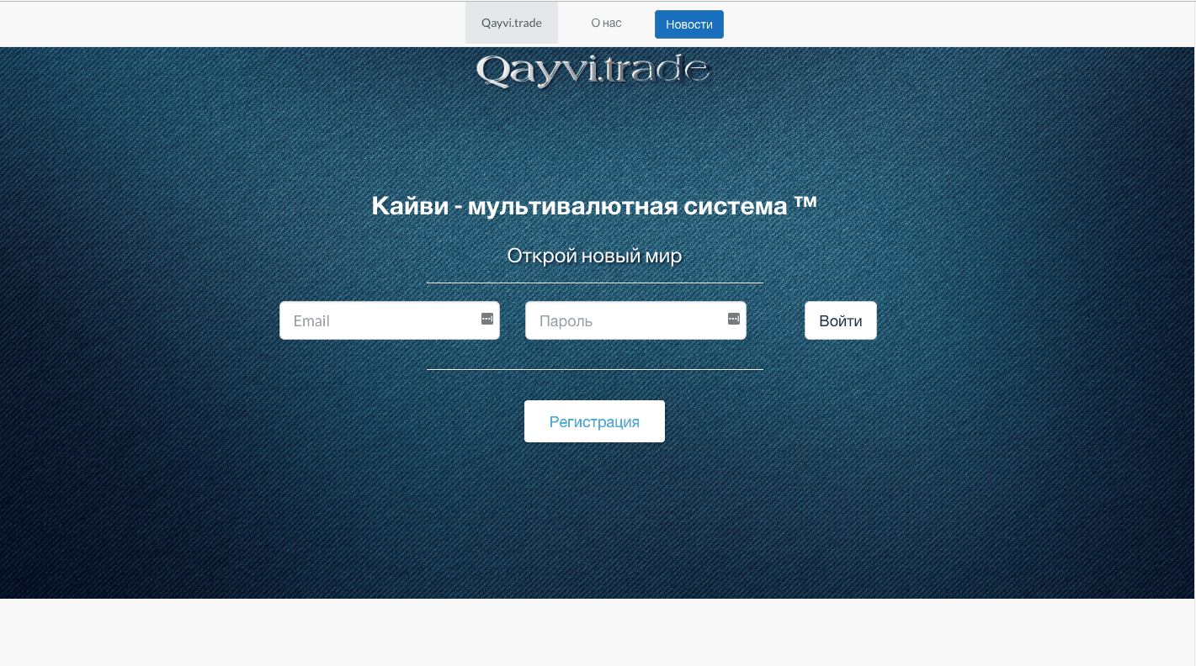The height and width of the screenshot is (666, 1196).
Task: Click the blue Новости navbar button
Action: [688, 24]
